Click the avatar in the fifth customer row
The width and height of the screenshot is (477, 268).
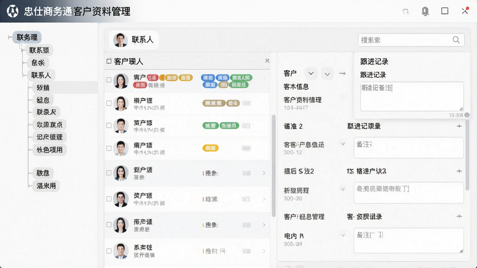(x=121, y=173)
